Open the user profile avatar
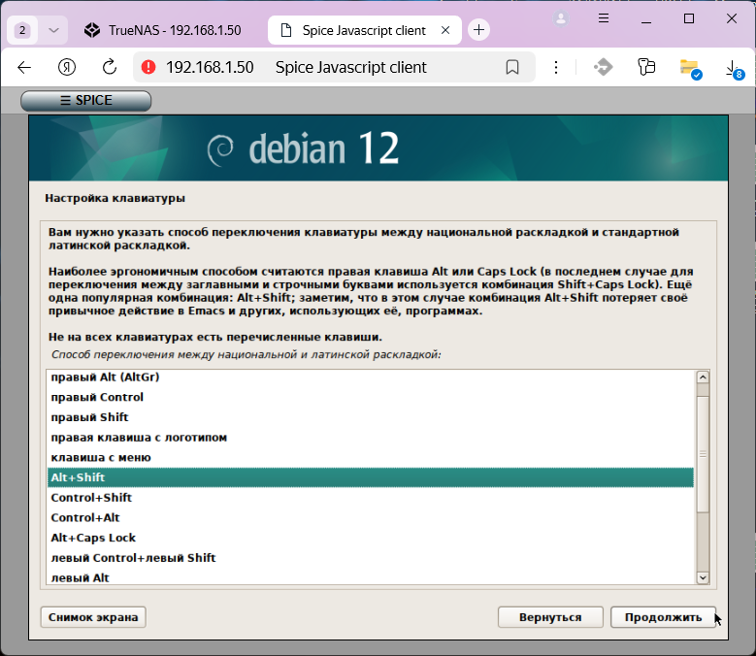Image resolution: width=756 pixels, height=656 pixels. 561,18
